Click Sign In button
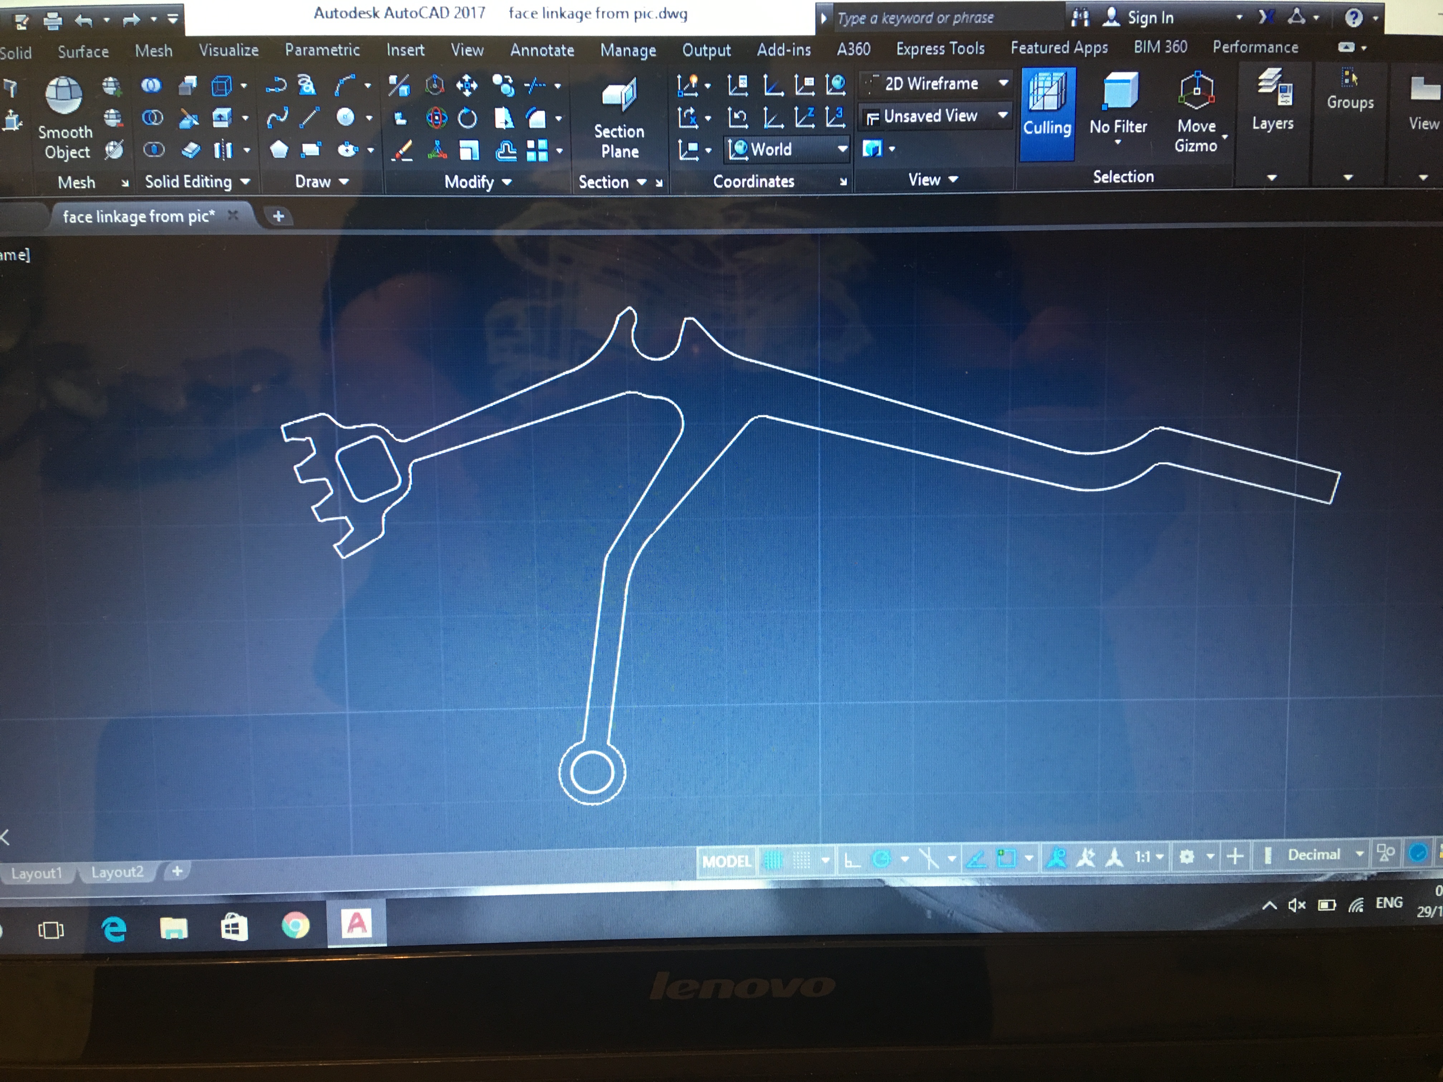The height and width of the screenshot is (1082, 1443). (x=1139, y=18)
